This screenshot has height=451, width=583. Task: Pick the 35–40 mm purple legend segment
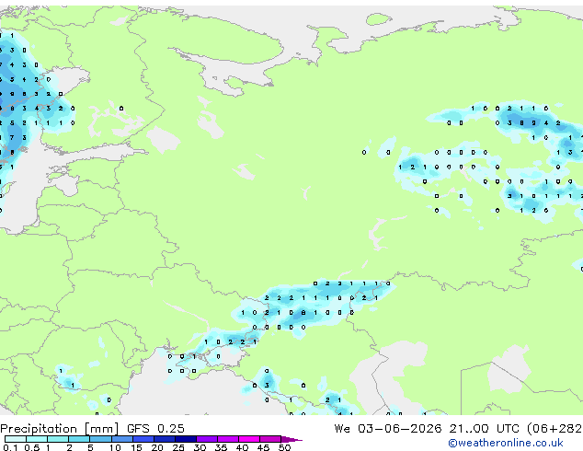coord(228,439)
